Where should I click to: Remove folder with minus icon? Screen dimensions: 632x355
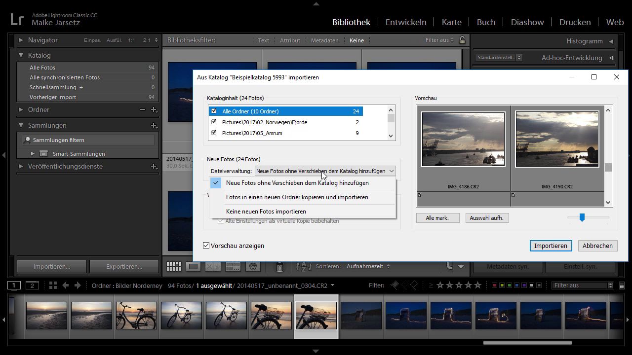(x=143, y=109)
